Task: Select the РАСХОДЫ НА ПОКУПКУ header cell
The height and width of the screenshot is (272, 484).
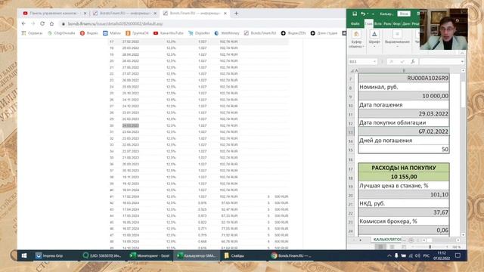Action: coord(403,168)
